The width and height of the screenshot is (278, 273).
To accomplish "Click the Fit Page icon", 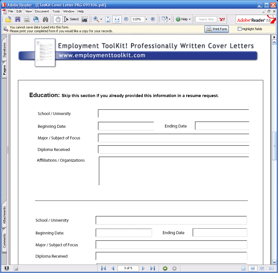I will (108, 19).
